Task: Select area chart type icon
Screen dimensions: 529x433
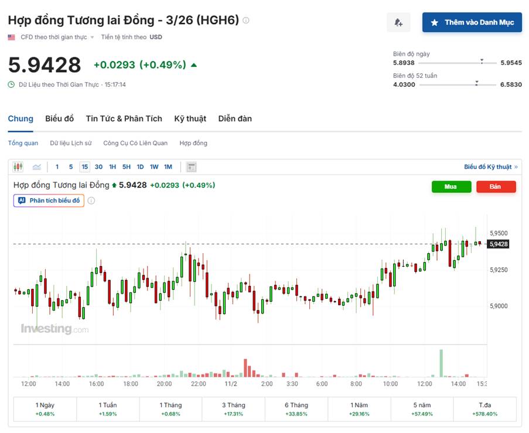Action: (x=37, y=167)
